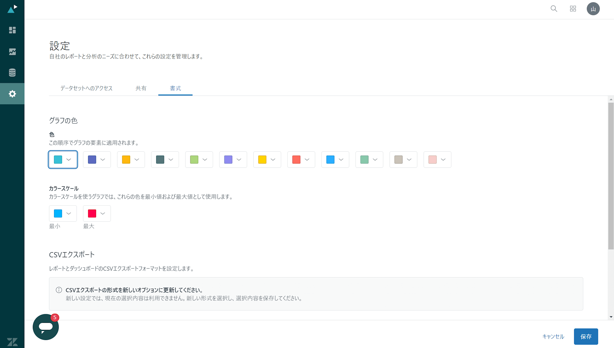The image size is (614, 348).
Task: Click the light pink color swatch
Action: pos(433,160)
